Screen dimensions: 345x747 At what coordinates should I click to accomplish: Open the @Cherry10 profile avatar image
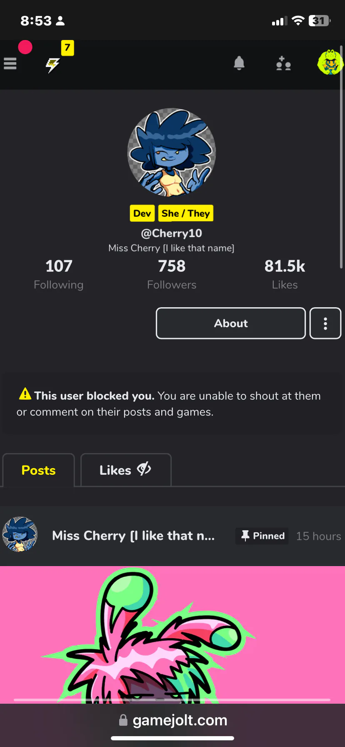coord(172,153)
